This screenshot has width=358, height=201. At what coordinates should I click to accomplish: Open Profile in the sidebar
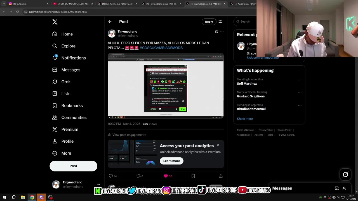(x=63, y=141)
